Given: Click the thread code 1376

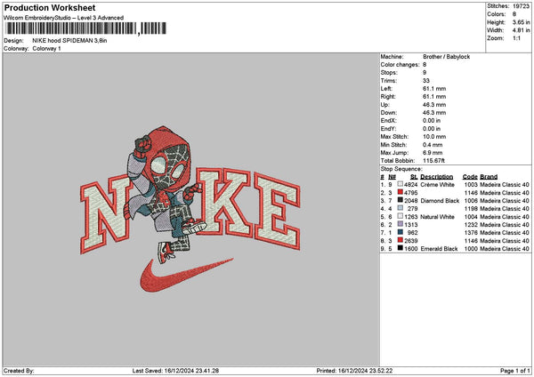Looking at the screenshot, I should click(x=471, y=232).
